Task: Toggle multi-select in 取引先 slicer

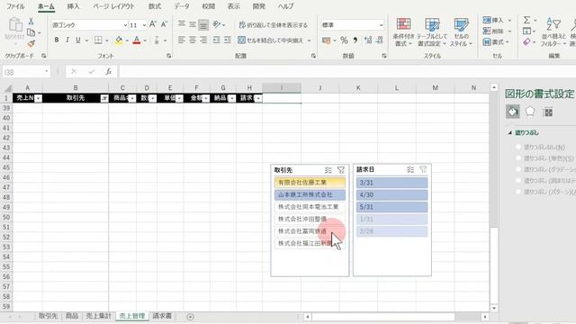Action: click(x=328, y=170)
